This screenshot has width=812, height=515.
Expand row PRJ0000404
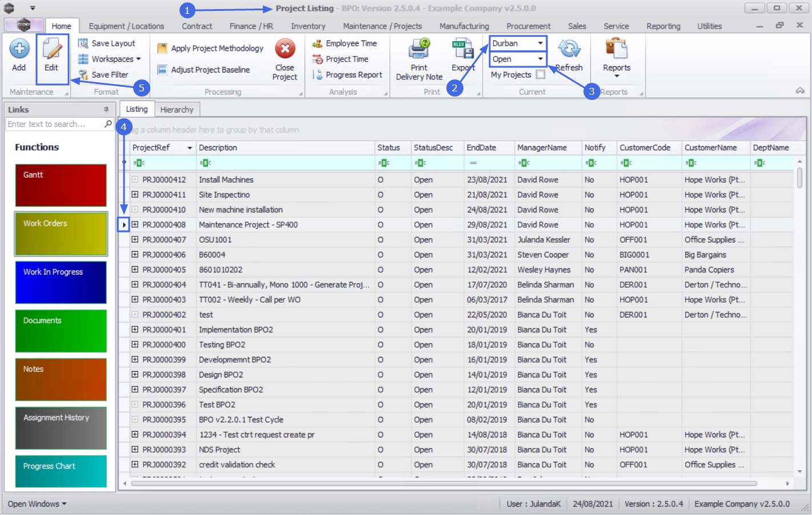click(x=135, y=284)
